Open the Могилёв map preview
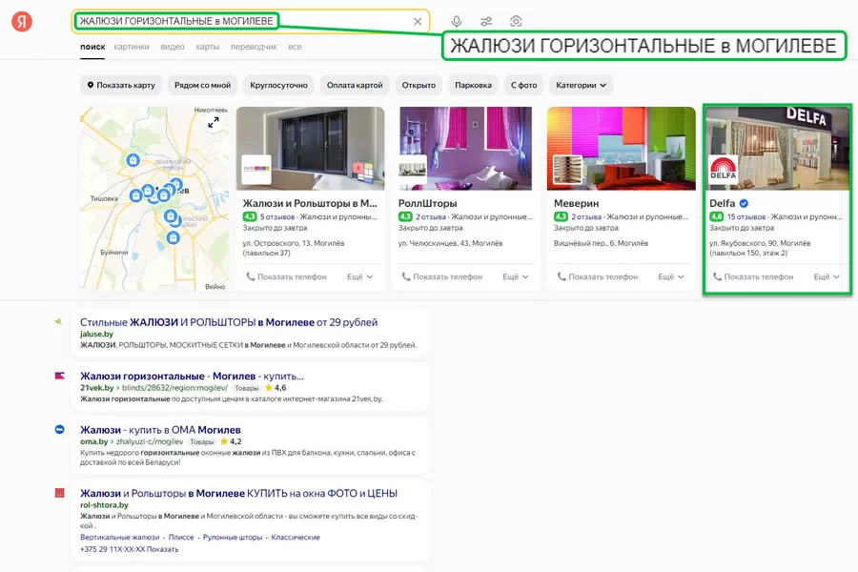The height and width of the screenshot is (572, 858). [x=154, y=198]
